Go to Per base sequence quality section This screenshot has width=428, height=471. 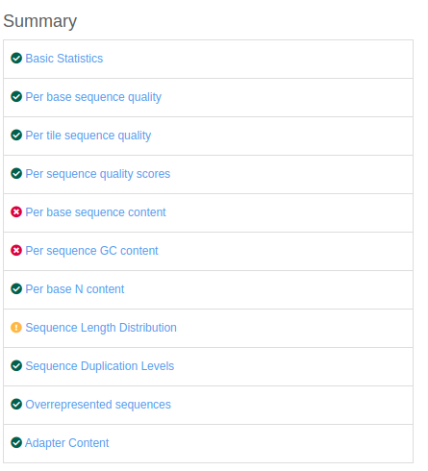tap(93, 97)
